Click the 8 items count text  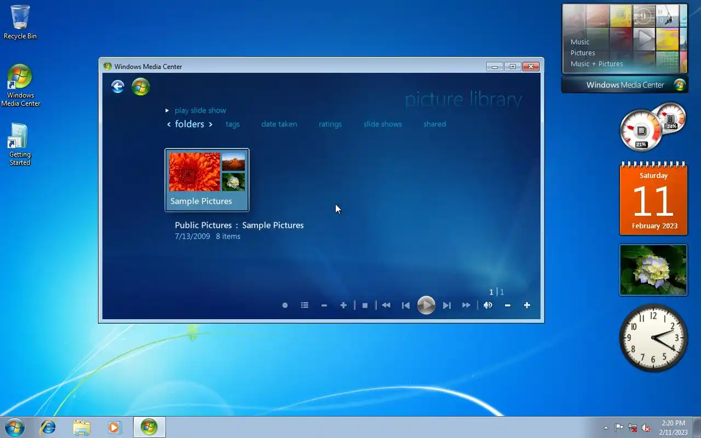point(228,237)
